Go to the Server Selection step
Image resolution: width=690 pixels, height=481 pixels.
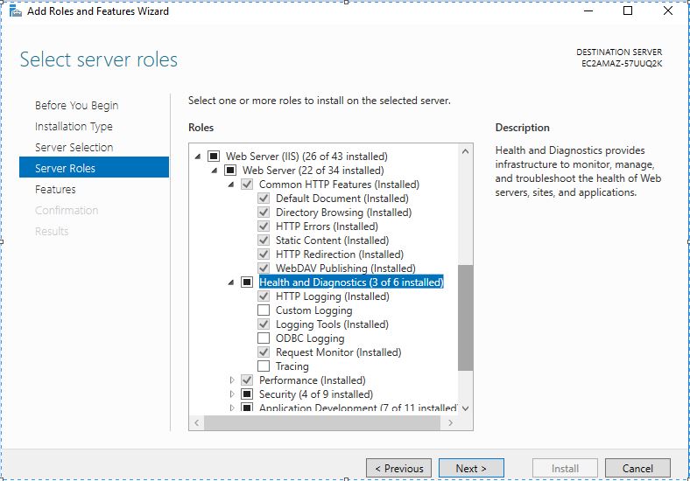[74, 147]
